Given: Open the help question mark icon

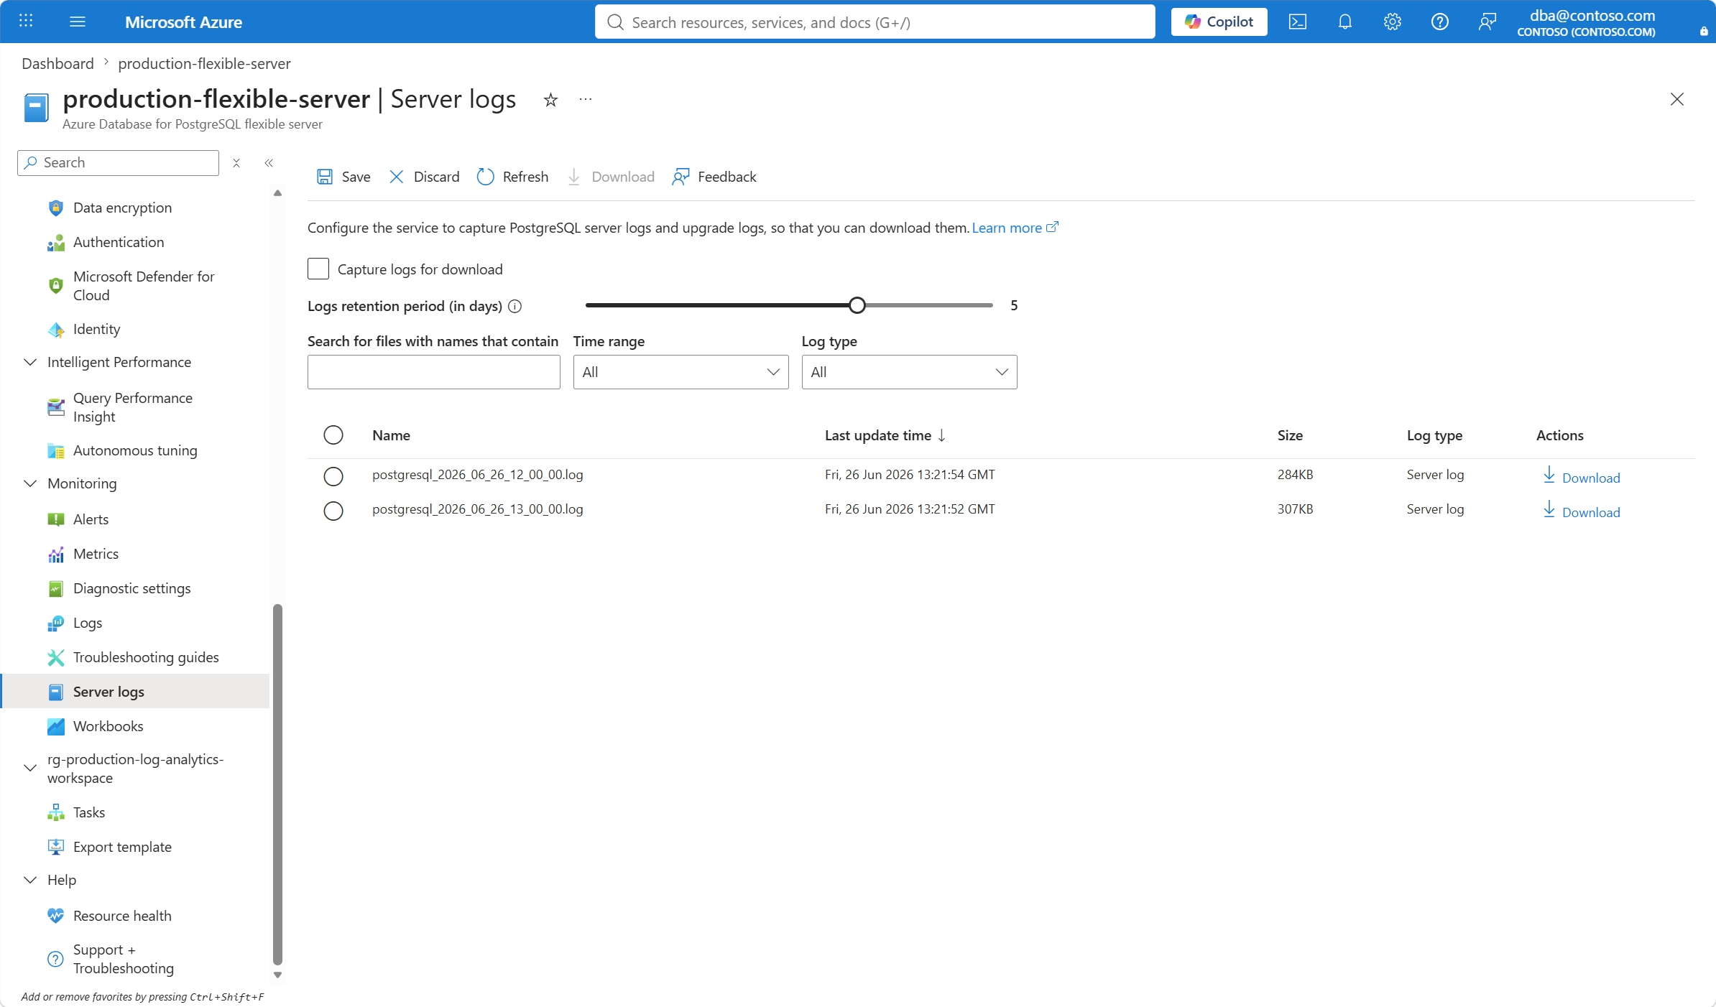Looking at the screenshot, I should click(x=1440, y=22).
